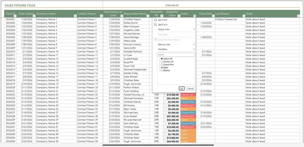Open the Probability (%) filter dropdown
Image resolution: width=304 pixels, height=147 pixels.
[162, 16]
